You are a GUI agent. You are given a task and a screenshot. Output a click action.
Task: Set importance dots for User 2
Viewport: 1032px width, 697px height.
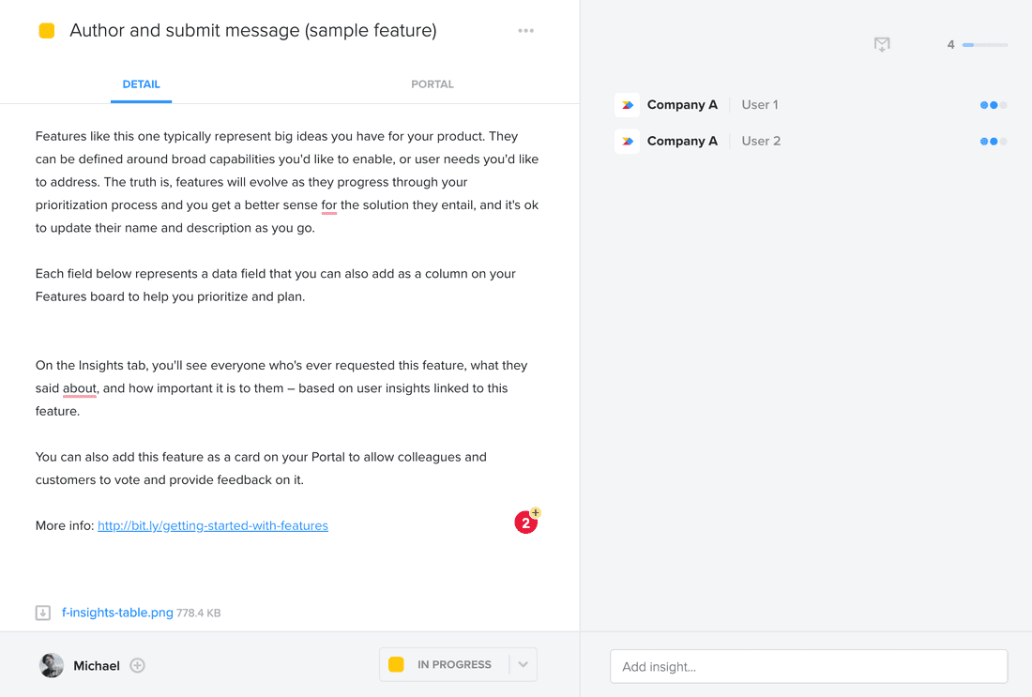pos(993,141)
